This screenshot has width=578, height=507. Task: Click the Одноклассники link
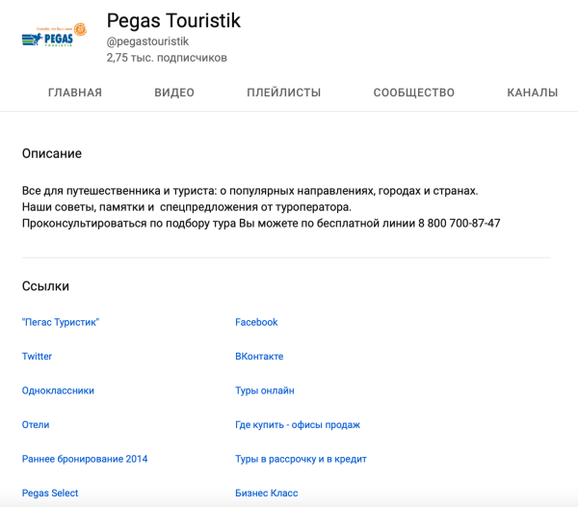[x=58, y=390]
